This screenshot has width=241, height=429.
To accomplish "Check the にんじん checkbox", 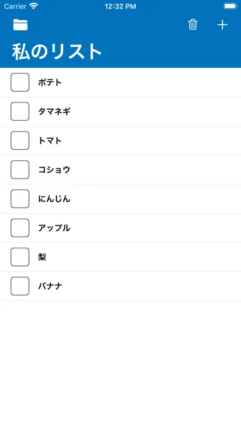I will (20, 198).
